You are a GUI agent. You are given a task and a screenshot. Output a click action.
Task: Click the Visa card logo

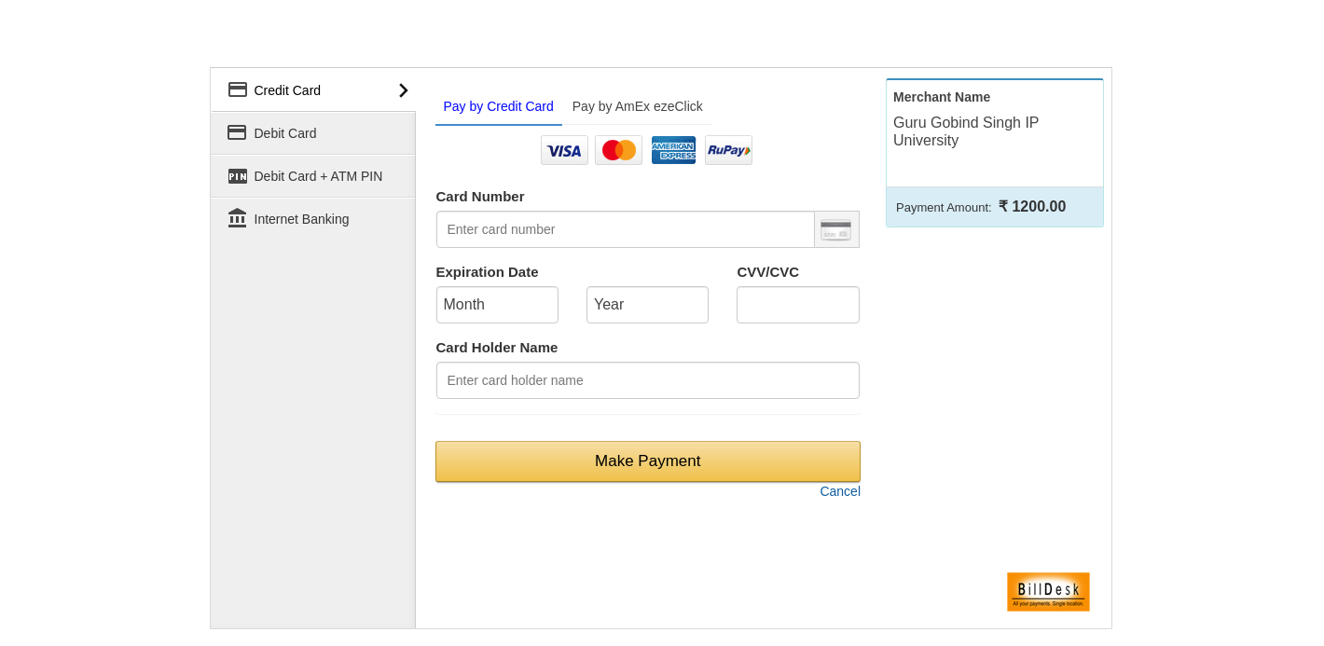coord(564,150)
